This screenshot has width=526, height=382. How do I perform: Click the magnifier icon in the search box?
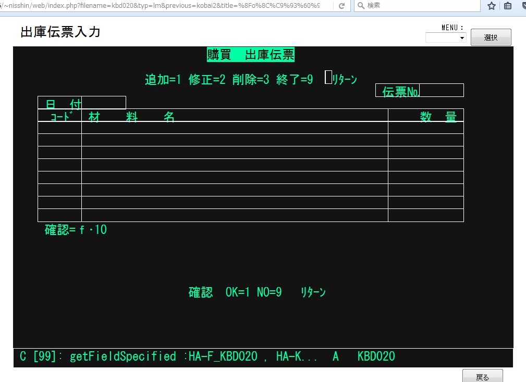tap(360, 6)
